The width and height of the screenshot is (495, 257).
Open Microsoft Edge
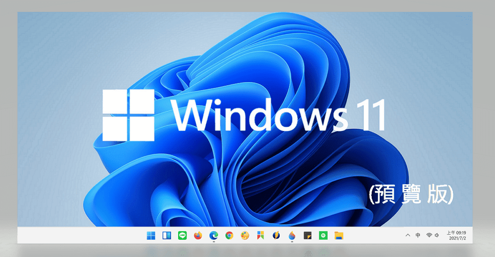point(213,235)
